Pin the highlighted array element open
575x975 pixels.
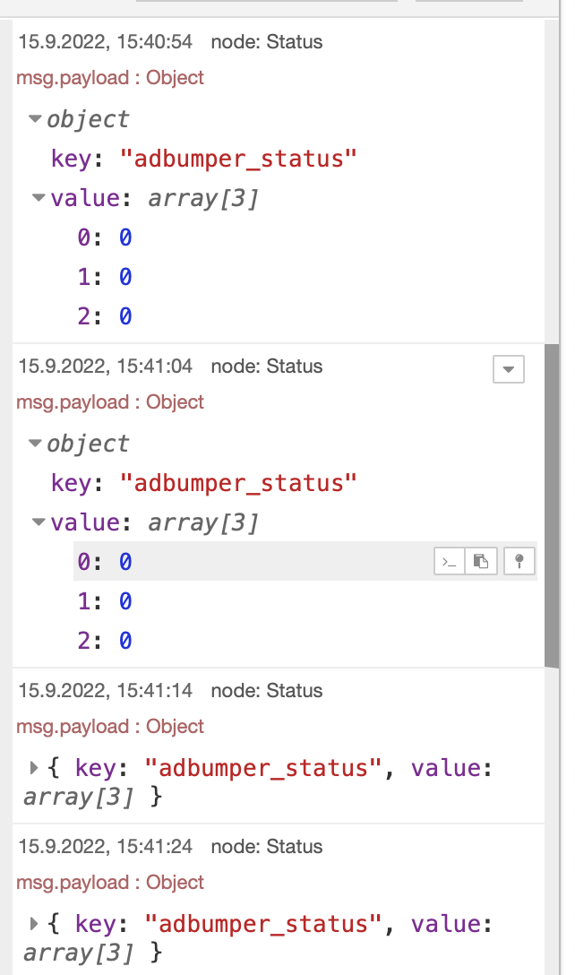pyautogui.click(x=519, y=562)
